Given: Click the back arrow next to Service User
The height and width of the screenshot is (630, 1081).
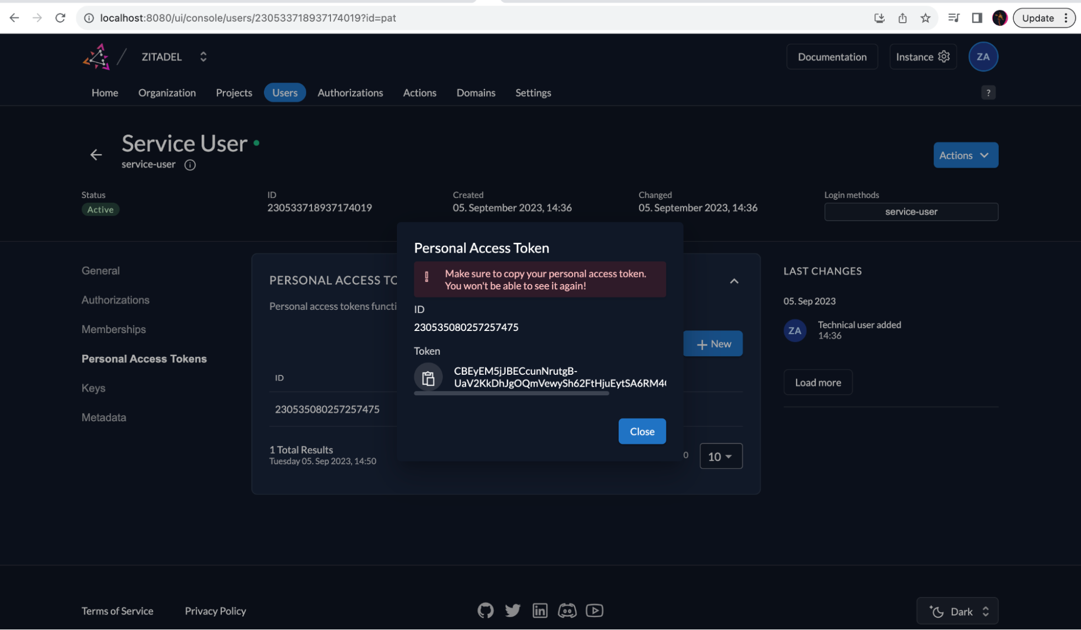Looking at the screenshot, I should pyautogui.click(x=96, y=155).
